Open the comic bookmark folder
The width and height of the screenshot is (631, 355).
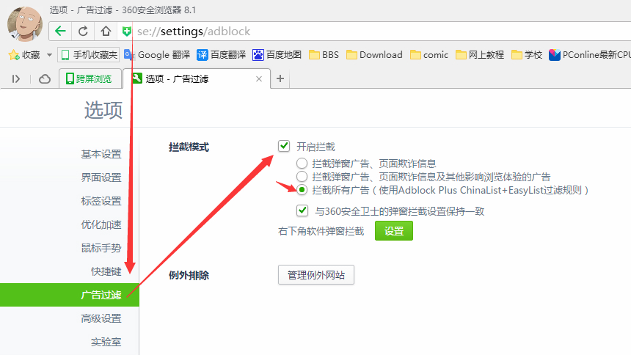[x=429, y=55]
